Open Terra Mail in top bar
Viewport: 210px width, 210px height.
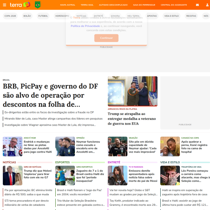point(87,5)
